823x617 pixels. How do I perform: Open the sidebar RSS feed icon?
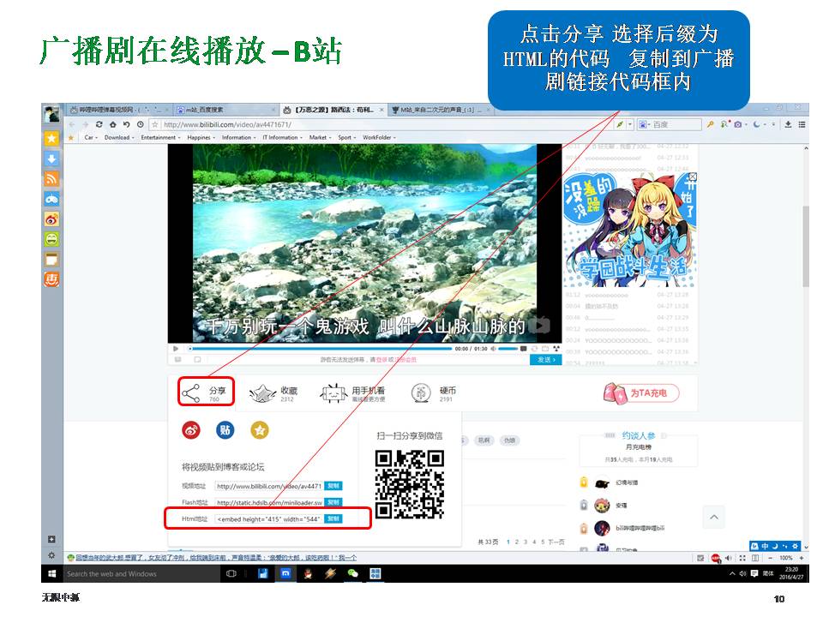click(51, 179)
